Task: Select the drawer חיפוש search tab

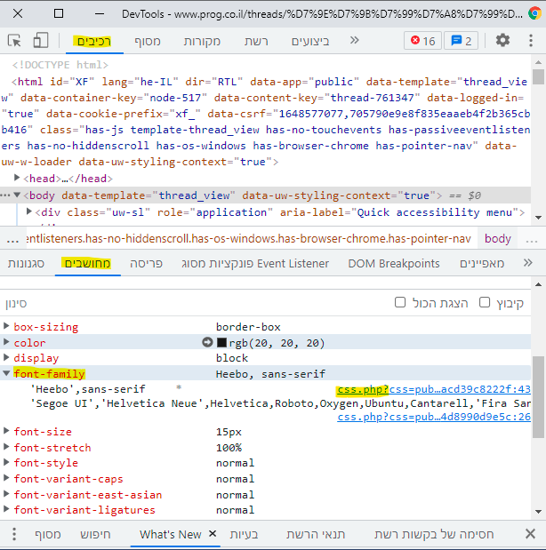Action: click(95, 534)
